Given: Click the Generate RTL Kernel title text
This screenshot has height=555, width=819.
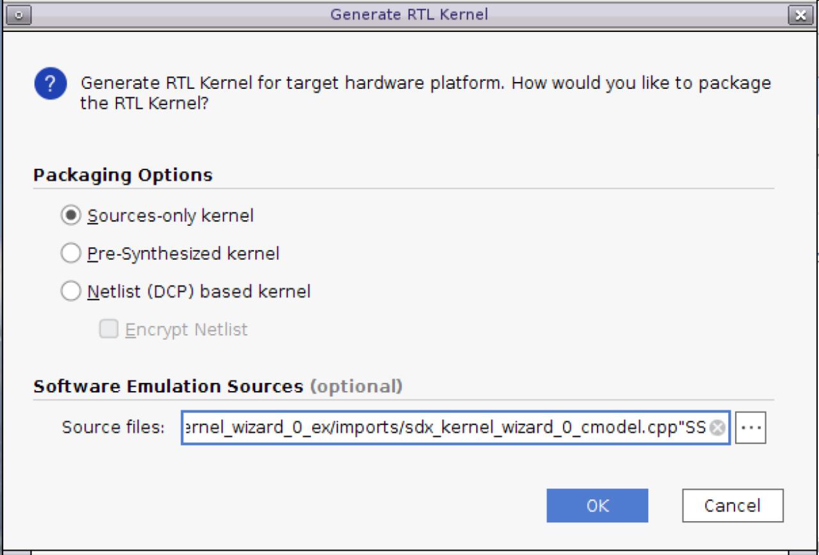Looking at the screenshot, I should point(409,14).
